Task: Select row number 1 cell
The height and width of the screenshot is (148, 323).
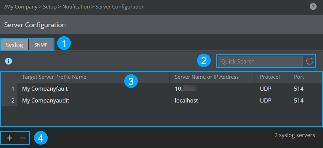Action: click(9, 89)
